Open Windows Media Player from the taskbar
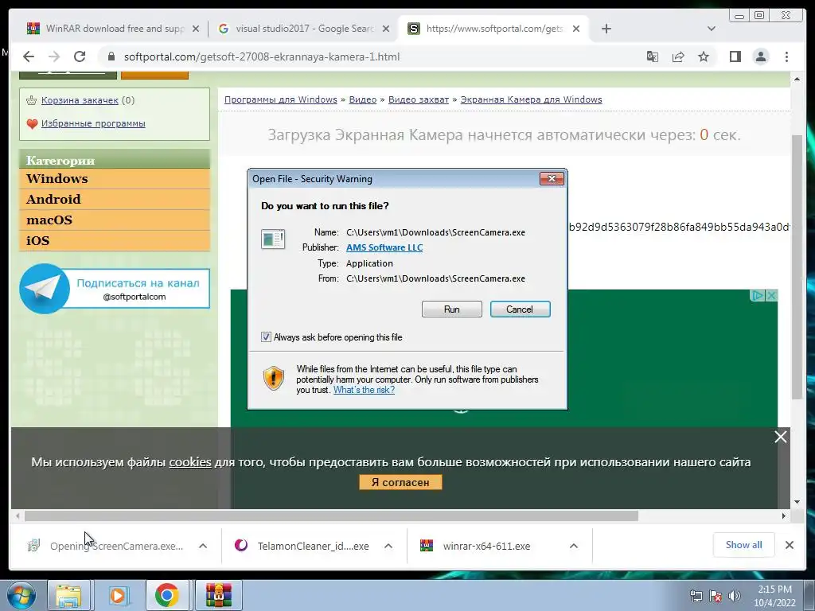 pyautogui.click(x=118, y=595)
